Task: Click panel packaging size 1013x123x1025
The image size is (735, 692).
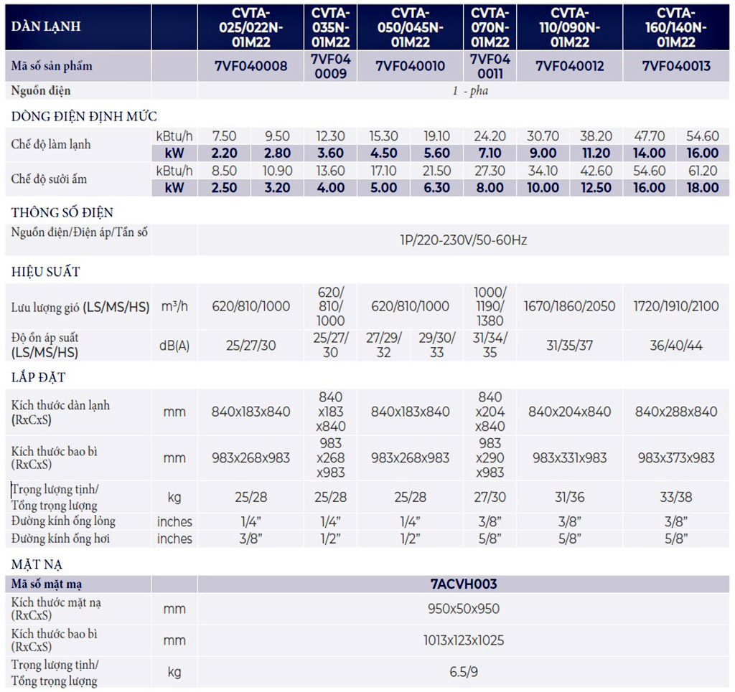Action: pyautogui.click(x=463, y=640)
